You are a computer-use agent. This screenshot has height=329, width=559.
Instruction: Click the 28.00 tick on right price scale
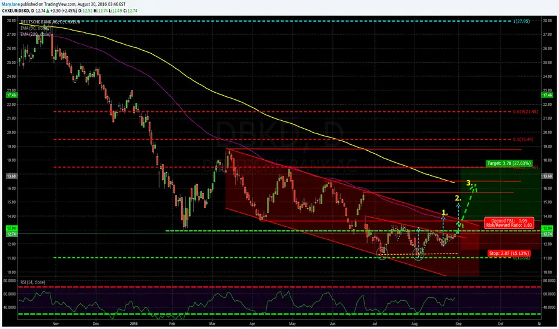(x=547, y=20)
